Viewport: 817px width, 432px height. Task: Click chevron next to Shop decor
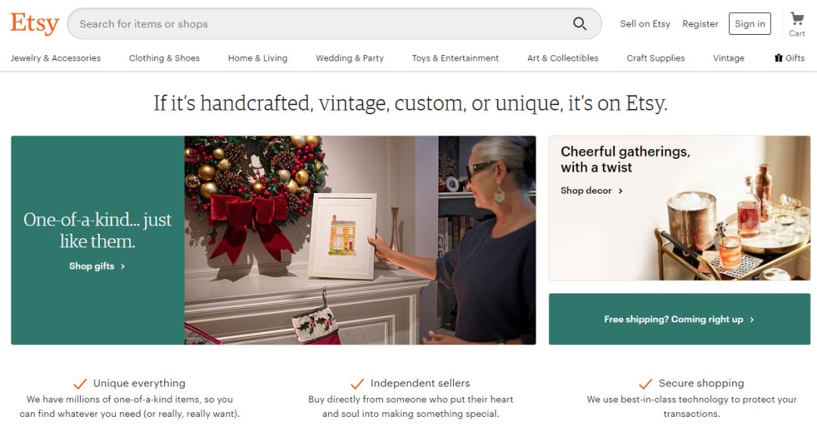coord(620,191)
